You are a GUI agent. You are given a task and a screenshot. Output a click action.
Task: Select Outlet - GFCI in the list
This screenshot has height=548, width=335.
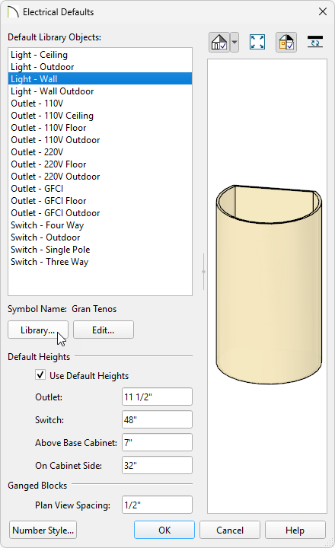click(x=100, y=189)
